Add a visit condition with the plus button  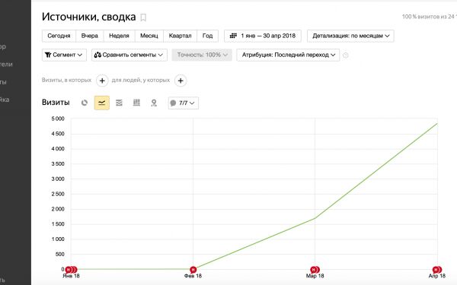pyautogui.click(x=102, y=81)
